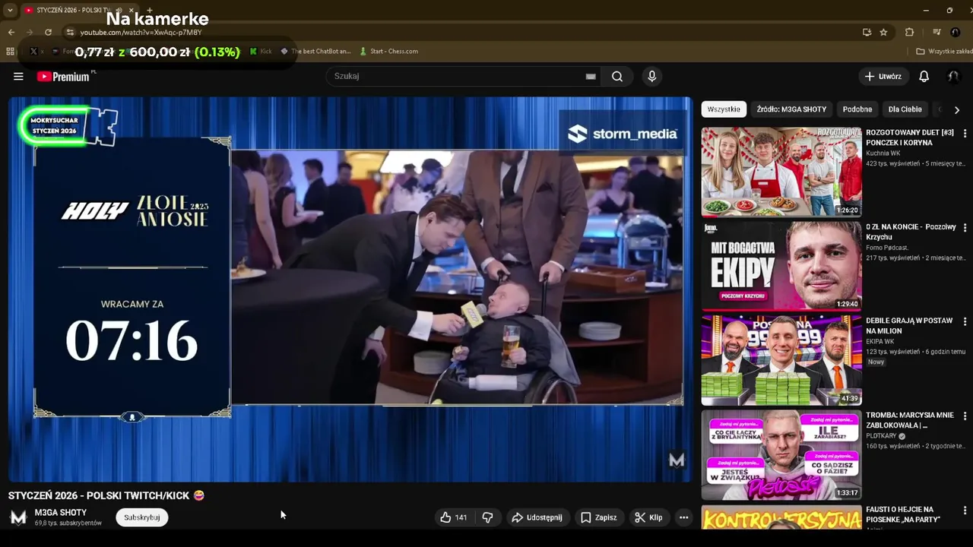Open M3GA SHOTY channel avatar

pyautogui.click(x=18, y=517)
